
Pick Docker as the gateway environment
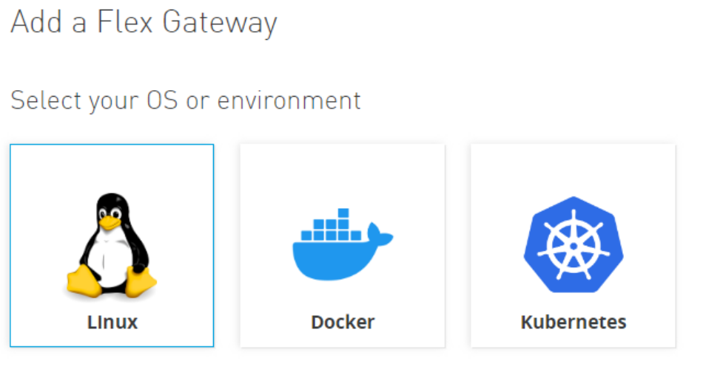(x=343, y=245)
